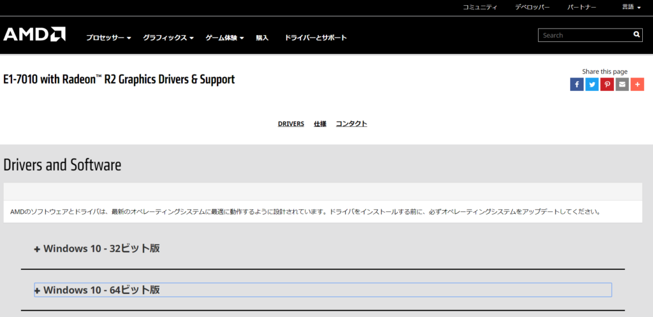The image size is (653, 317).
Task: Click the Search input field
Action: click(584, 35)
